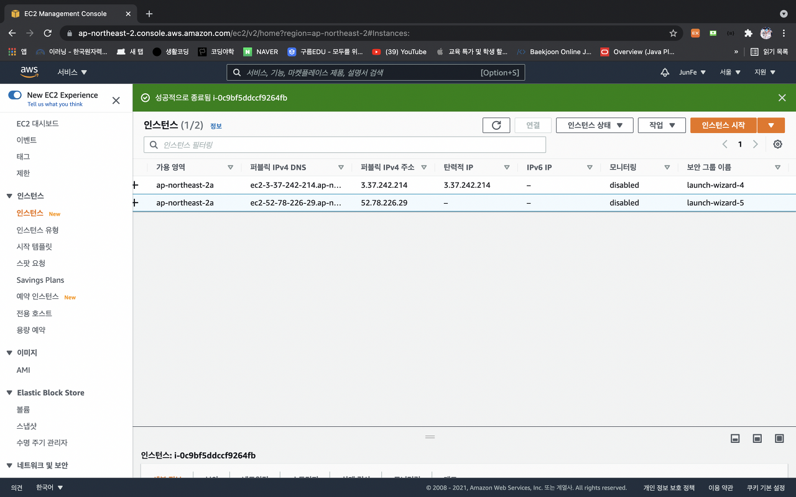Image resolution: width=796 pixels, height=497 pixels.
Task: Open the YouTube bookmark
Action: coord(399,52)
